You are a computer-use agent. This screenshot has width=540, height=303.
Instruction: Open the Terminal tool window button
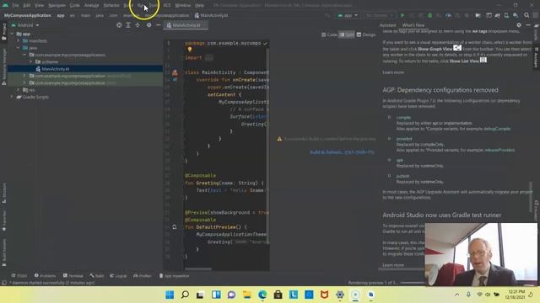tap(73, 276)
